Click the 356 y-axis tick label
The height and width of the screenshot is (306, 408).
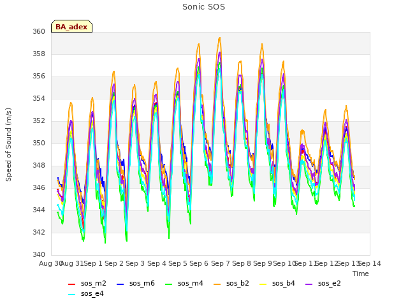39,76
